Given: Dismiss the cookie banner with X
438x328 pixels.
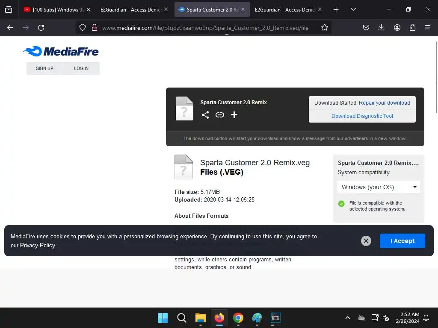Looking at the screenshot, I should [366, 241].
